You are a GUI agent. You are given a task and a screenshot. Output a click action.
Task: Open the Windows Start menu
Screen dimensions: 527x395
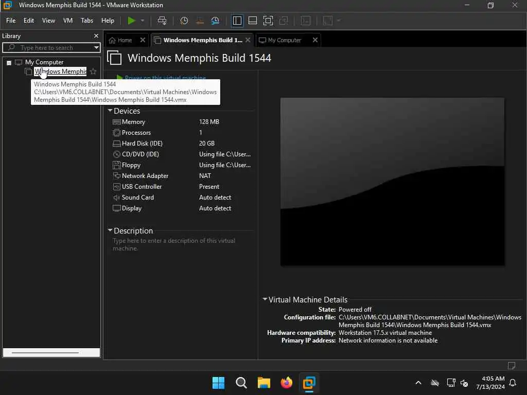(218, 383)
